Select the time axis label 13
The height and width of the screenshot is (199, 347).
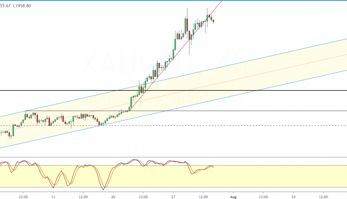53,197
